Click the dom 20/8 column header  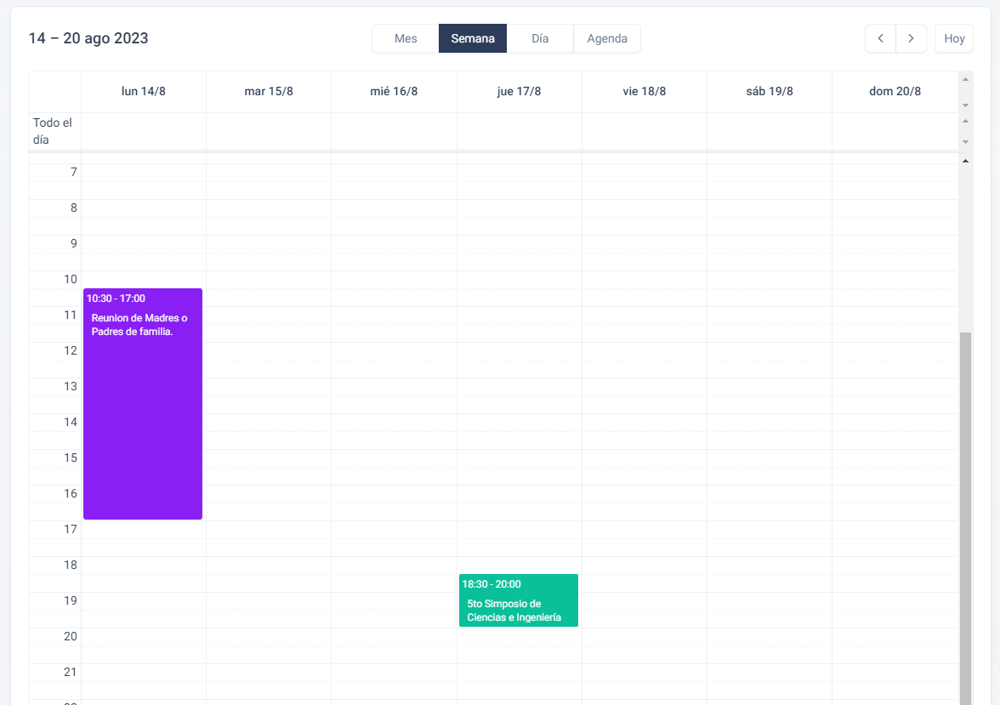(895, 91)
